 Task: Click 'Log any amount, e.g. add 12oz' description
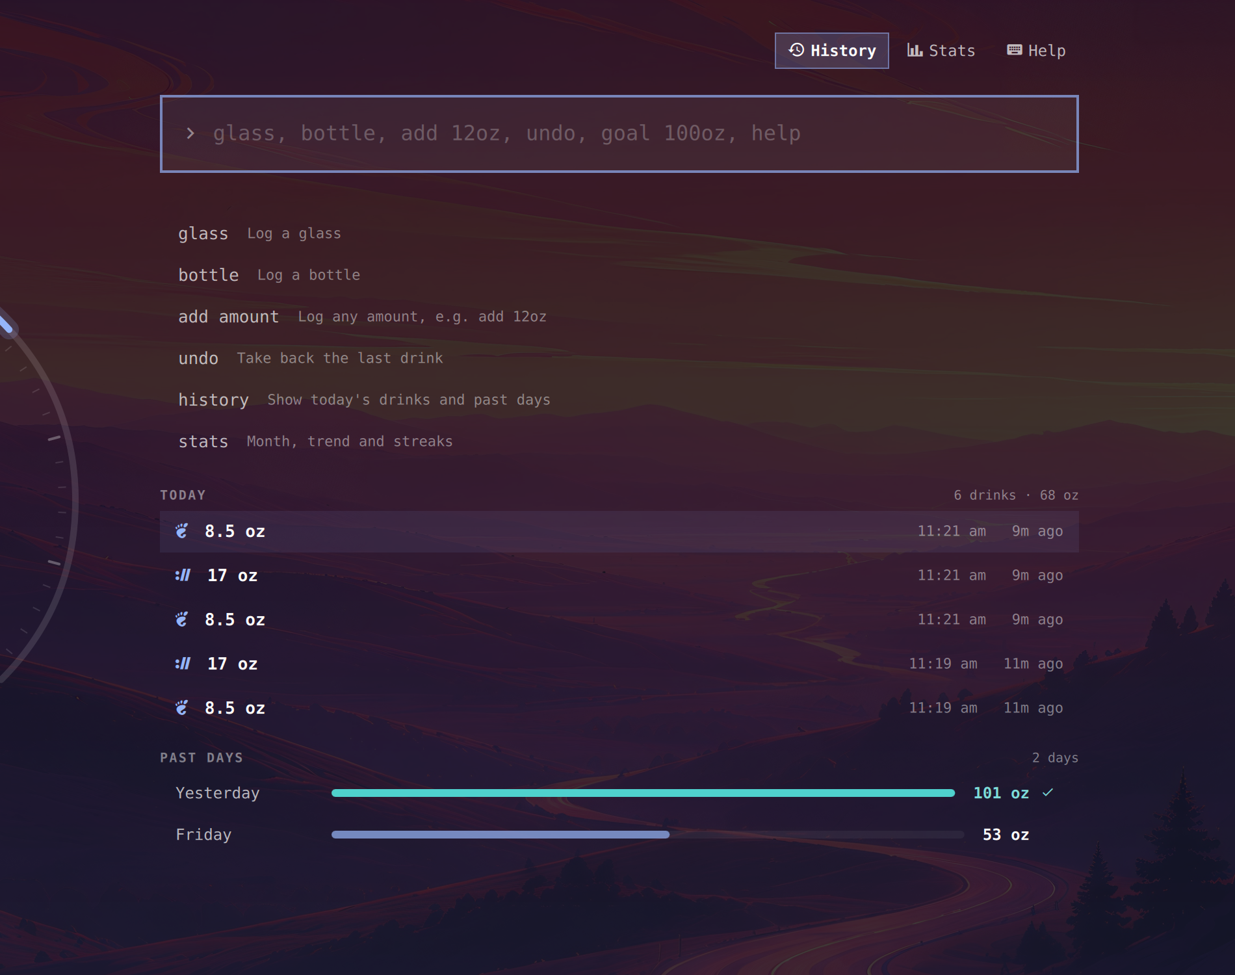[422, 317]
